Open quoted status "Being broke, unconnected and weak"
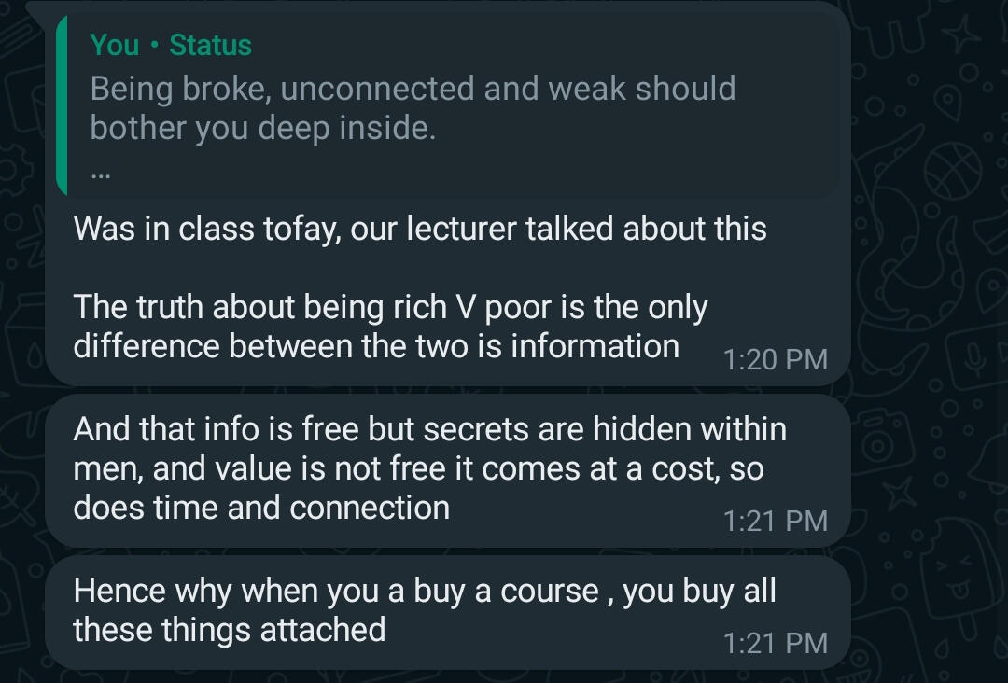 (x=413, y=89)
